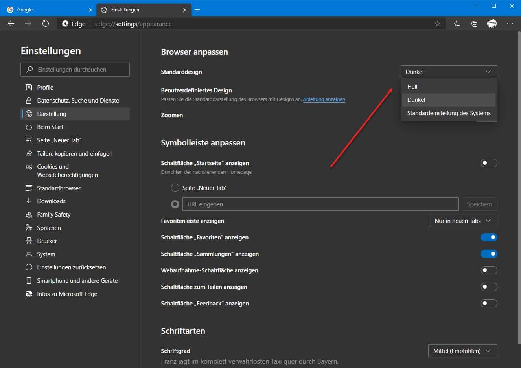The height and width of the screenshot is (368, 521).
Task: Select the Seite Neuer Tab radio button
Action: 175,188
